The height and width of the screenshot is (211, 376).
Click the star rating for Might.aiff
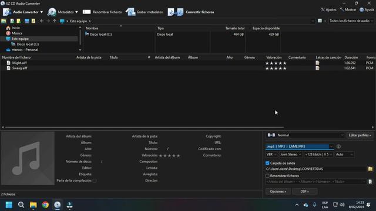pyautogui.click(x=276, y=63)
